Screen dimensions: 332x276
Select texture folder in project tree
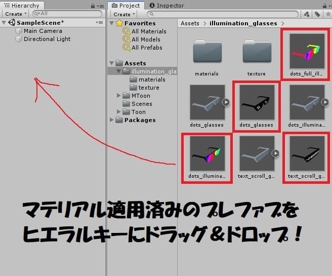[149, 88]
